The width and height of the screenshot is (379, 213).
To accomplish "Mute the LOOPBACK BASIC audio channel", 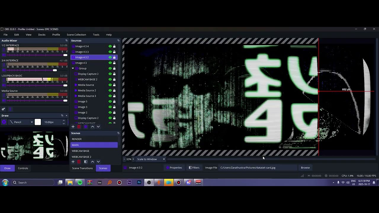I will point(4,85).
